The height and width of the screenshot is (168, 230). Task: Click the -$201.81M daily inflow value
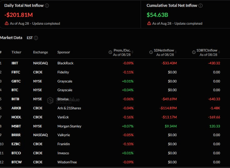[x=18, y=15]
